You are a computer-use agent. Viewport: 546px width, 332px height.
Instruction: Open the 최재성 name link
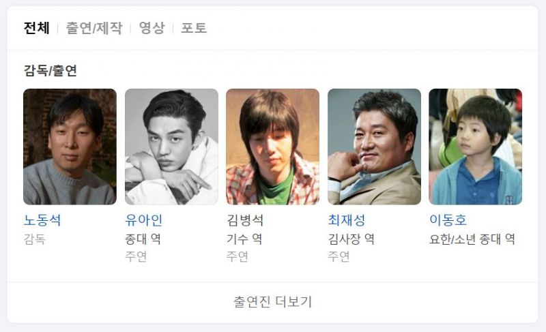click(347, 220)
